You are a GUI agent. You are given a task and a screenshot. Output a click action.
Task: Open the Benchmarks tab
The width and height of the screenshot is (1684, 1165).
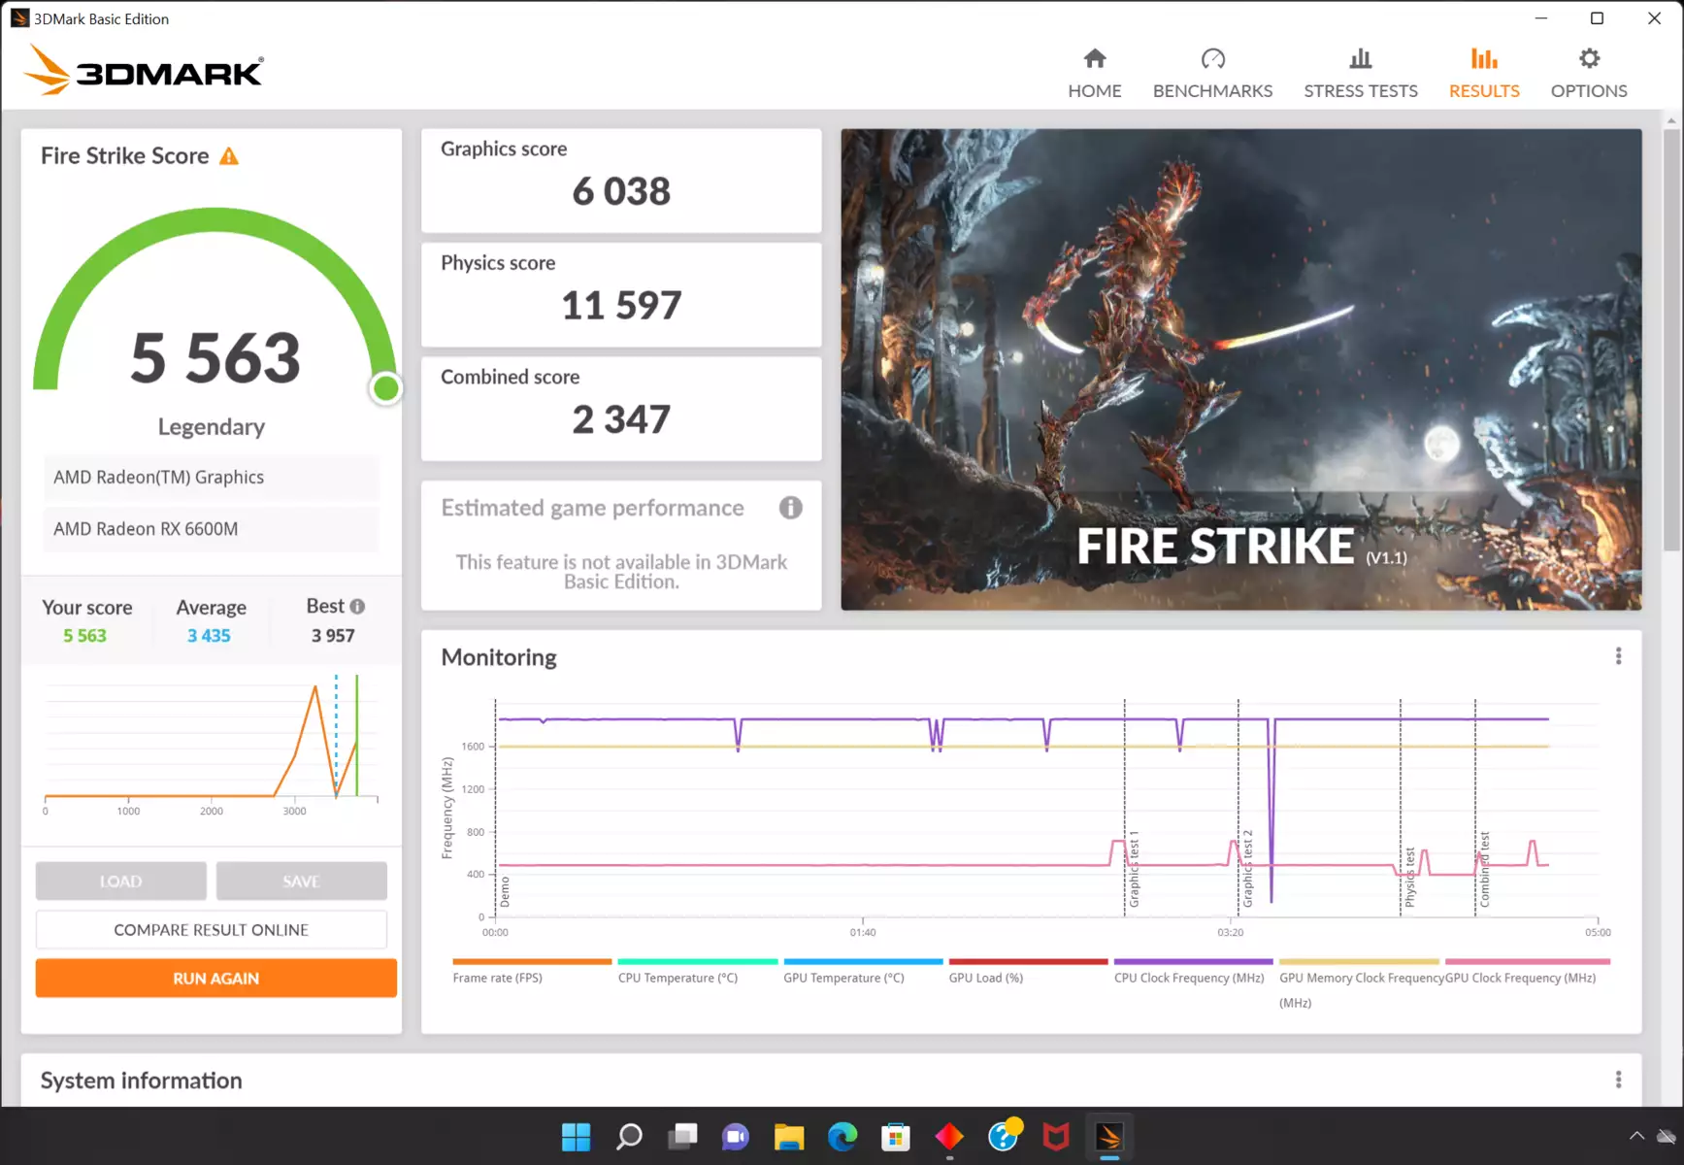(1212, 74)
